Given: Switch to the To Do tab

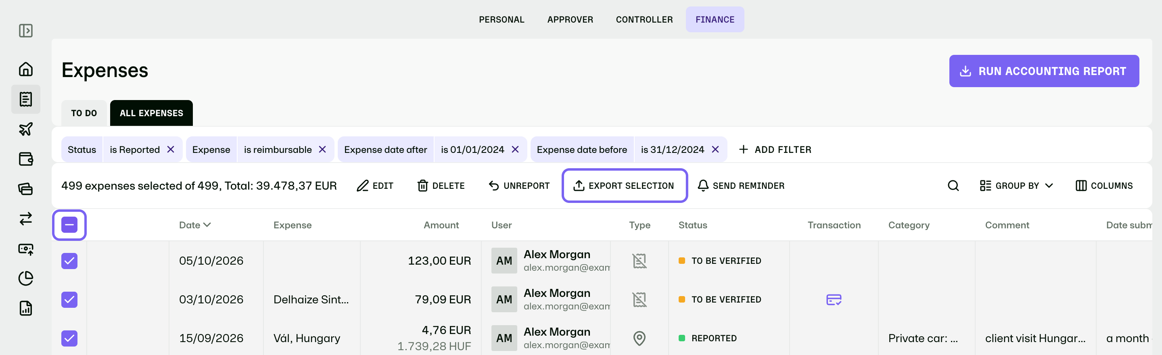Looking at the screenshot, I should (84, 113).
